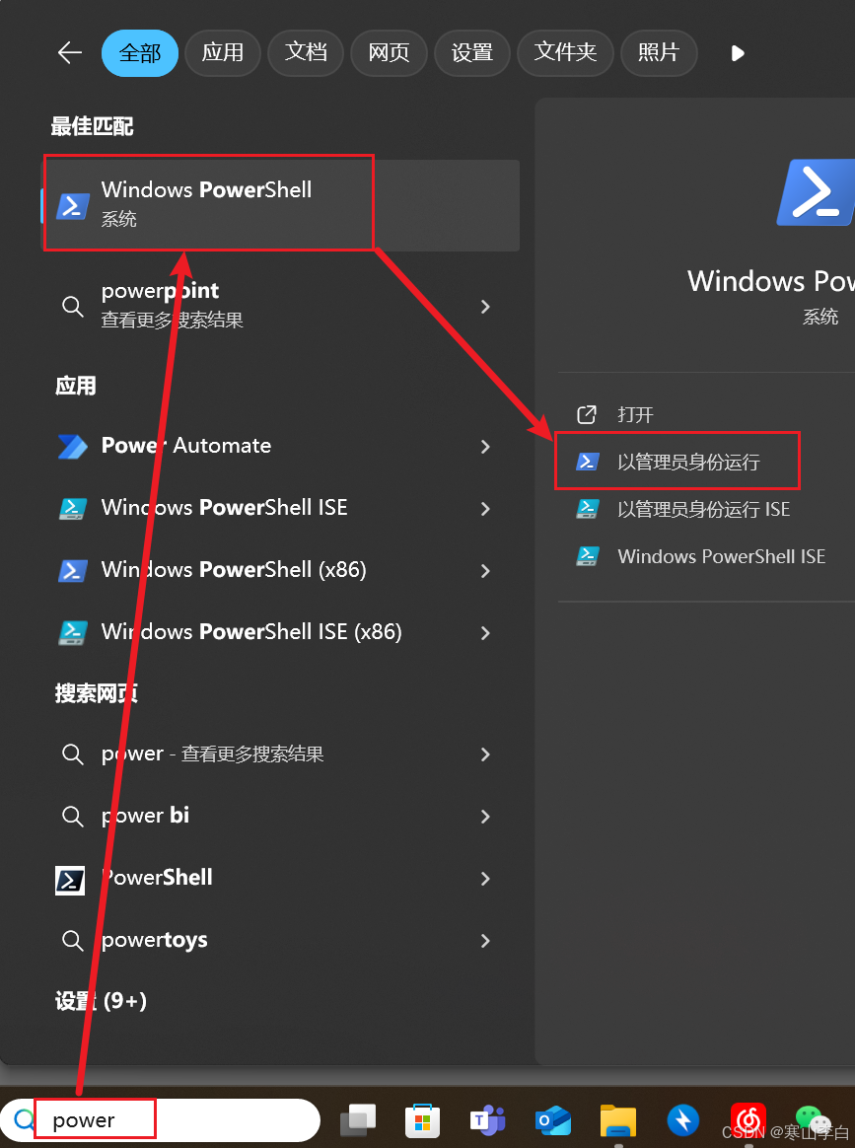Switch to the 应用 filter tab
855x1148 pixels.
pyautogui.click(x=223, y=53)
